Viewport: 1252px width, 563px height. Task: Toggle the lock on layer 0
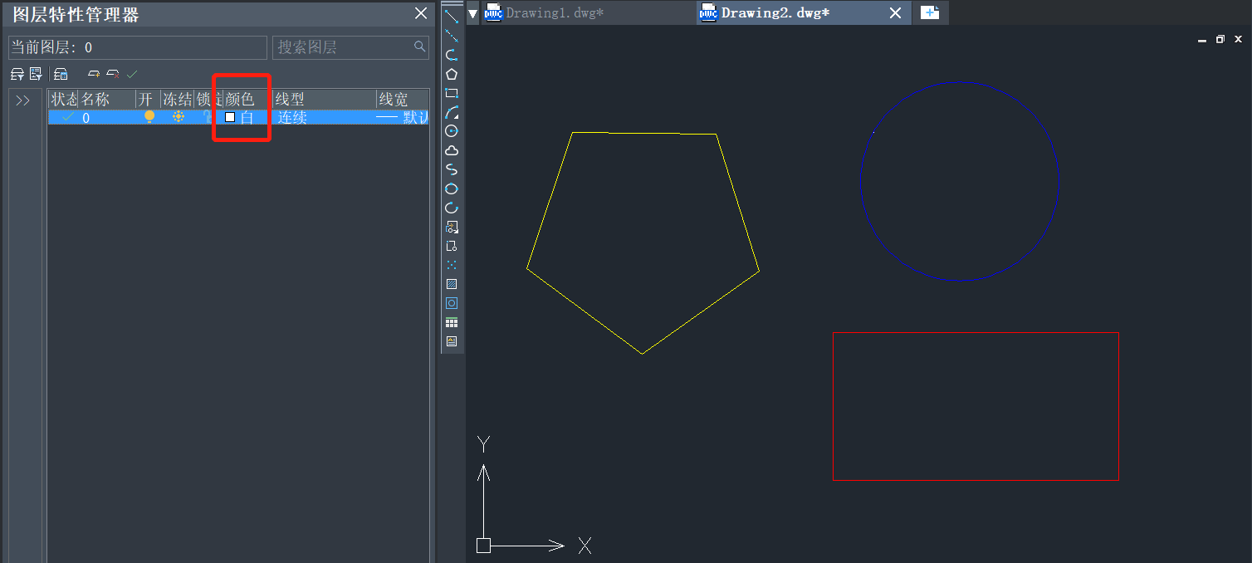click(x=206, y=117)
